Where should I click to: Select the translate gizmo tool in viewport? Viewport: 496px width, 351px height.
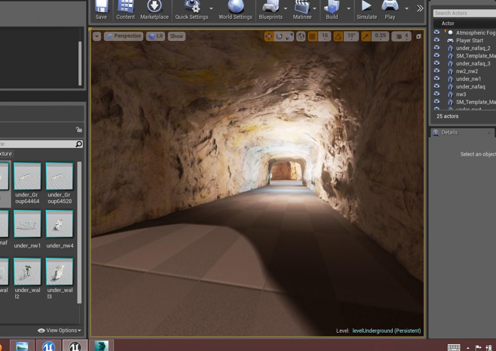pyautogui.click(x=269, y=36)
